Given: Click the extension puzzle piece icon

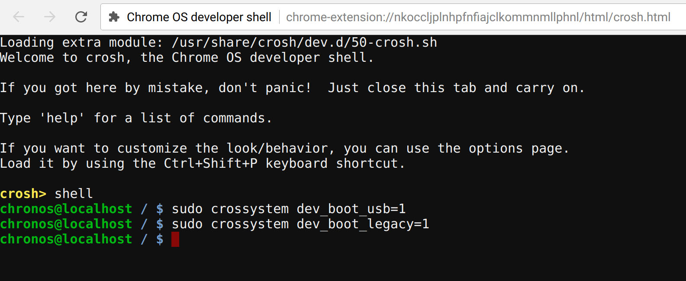Looking at the screenshot, I should click(x=114, y=17).
